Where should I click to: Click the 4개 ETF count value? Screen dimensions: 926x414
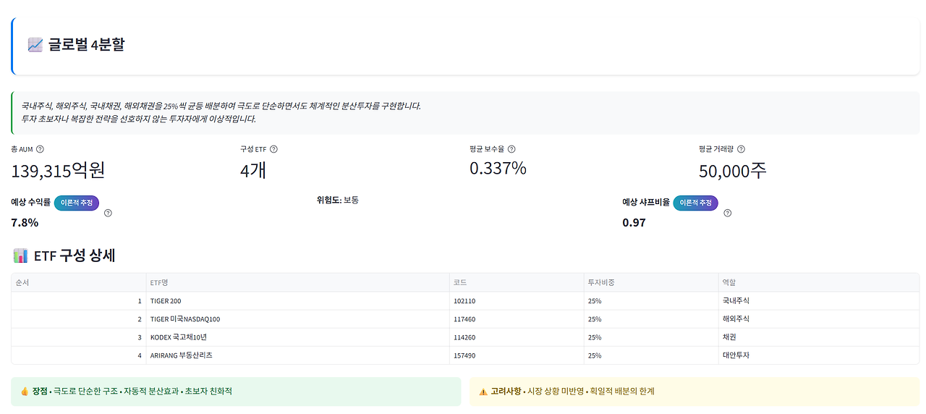(253, 171)
